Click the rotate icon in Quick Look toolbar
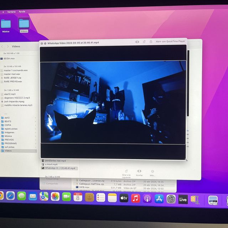The height and width of the screenshot is (228, 228). [144, 42]
